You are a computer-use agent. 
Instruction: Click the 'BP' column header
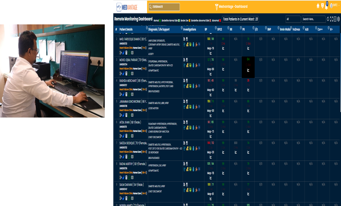click(206, 29)
